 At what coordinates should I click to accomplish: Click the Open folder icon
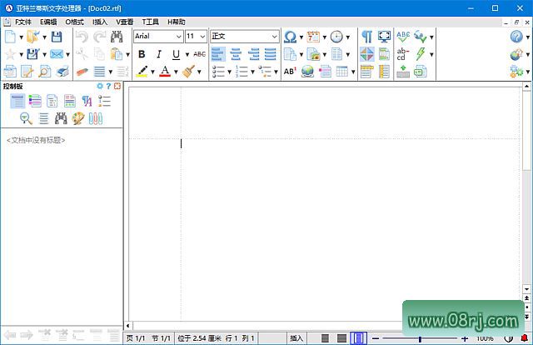click(33, 37)
